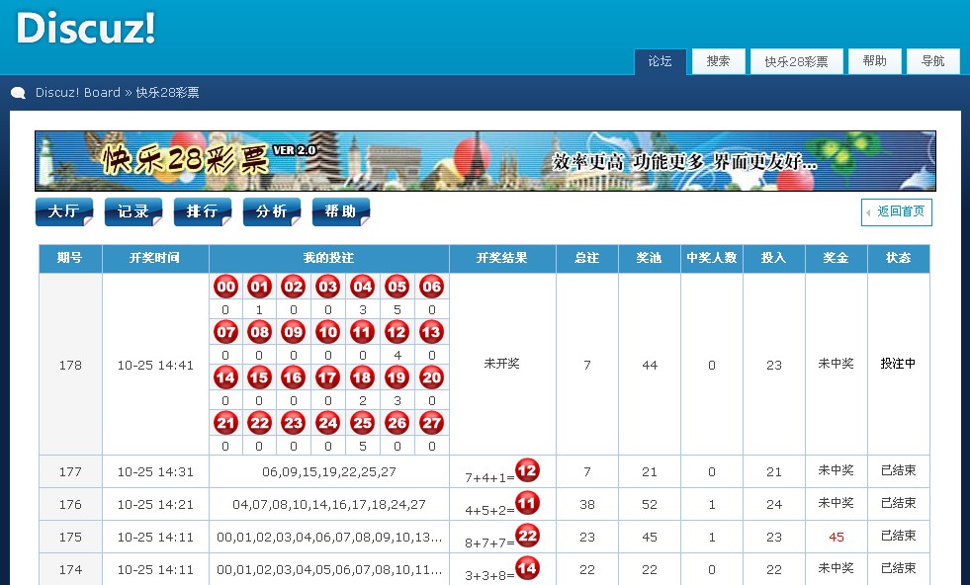The height and width of the screenshot is (585, 970).
Task: Click result ball 11 for period 176
Action: (527, 503)
